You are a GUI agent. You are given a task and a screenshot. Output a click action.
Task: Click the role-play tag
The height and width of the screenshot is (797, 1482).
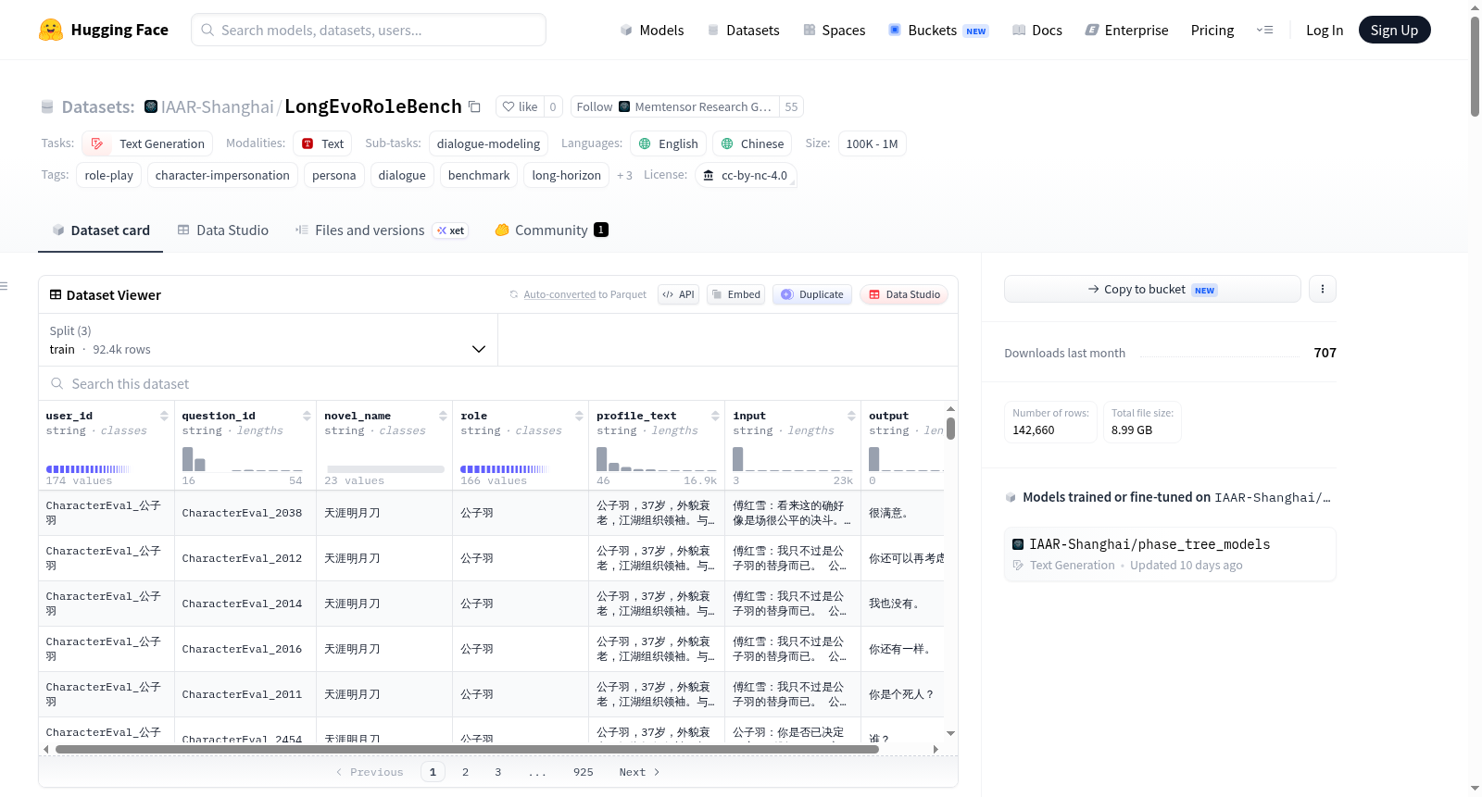point(109,175)
